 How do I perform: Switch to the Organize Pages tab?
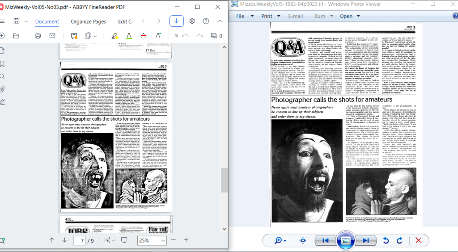point(89,21)
